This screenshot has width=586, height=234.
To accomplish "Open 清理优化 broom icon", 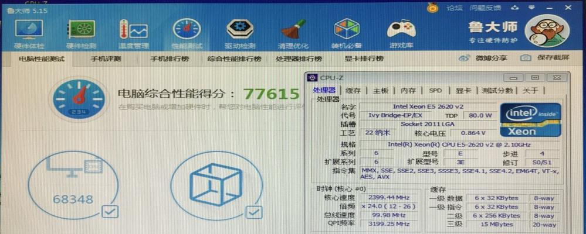I will tap(293, 30).
